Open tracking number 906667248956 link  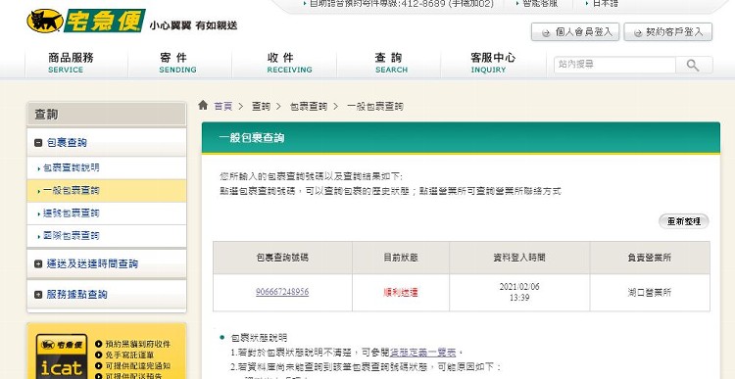coord(282,293)
